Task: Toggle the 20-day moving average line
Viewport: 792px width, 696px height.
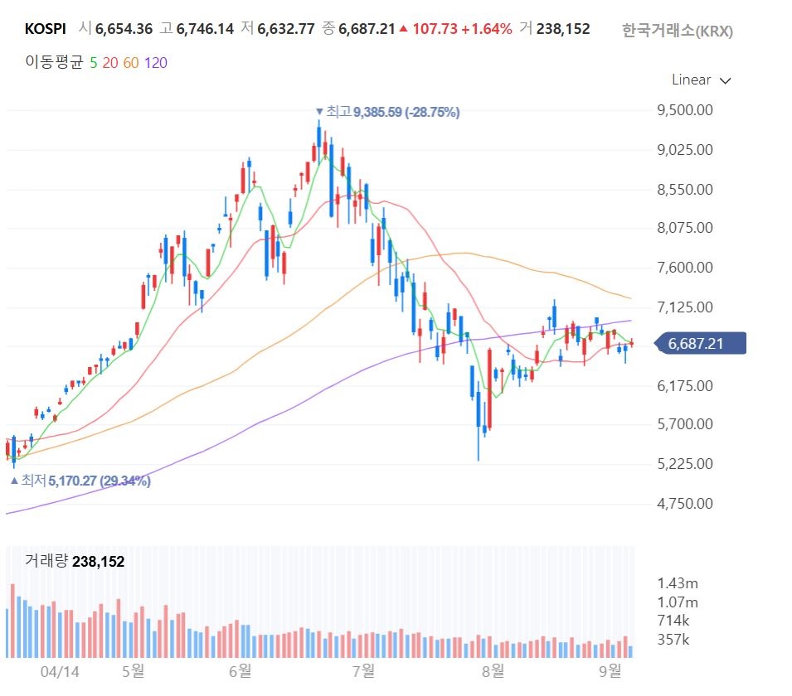Action: tap(110, 63)
